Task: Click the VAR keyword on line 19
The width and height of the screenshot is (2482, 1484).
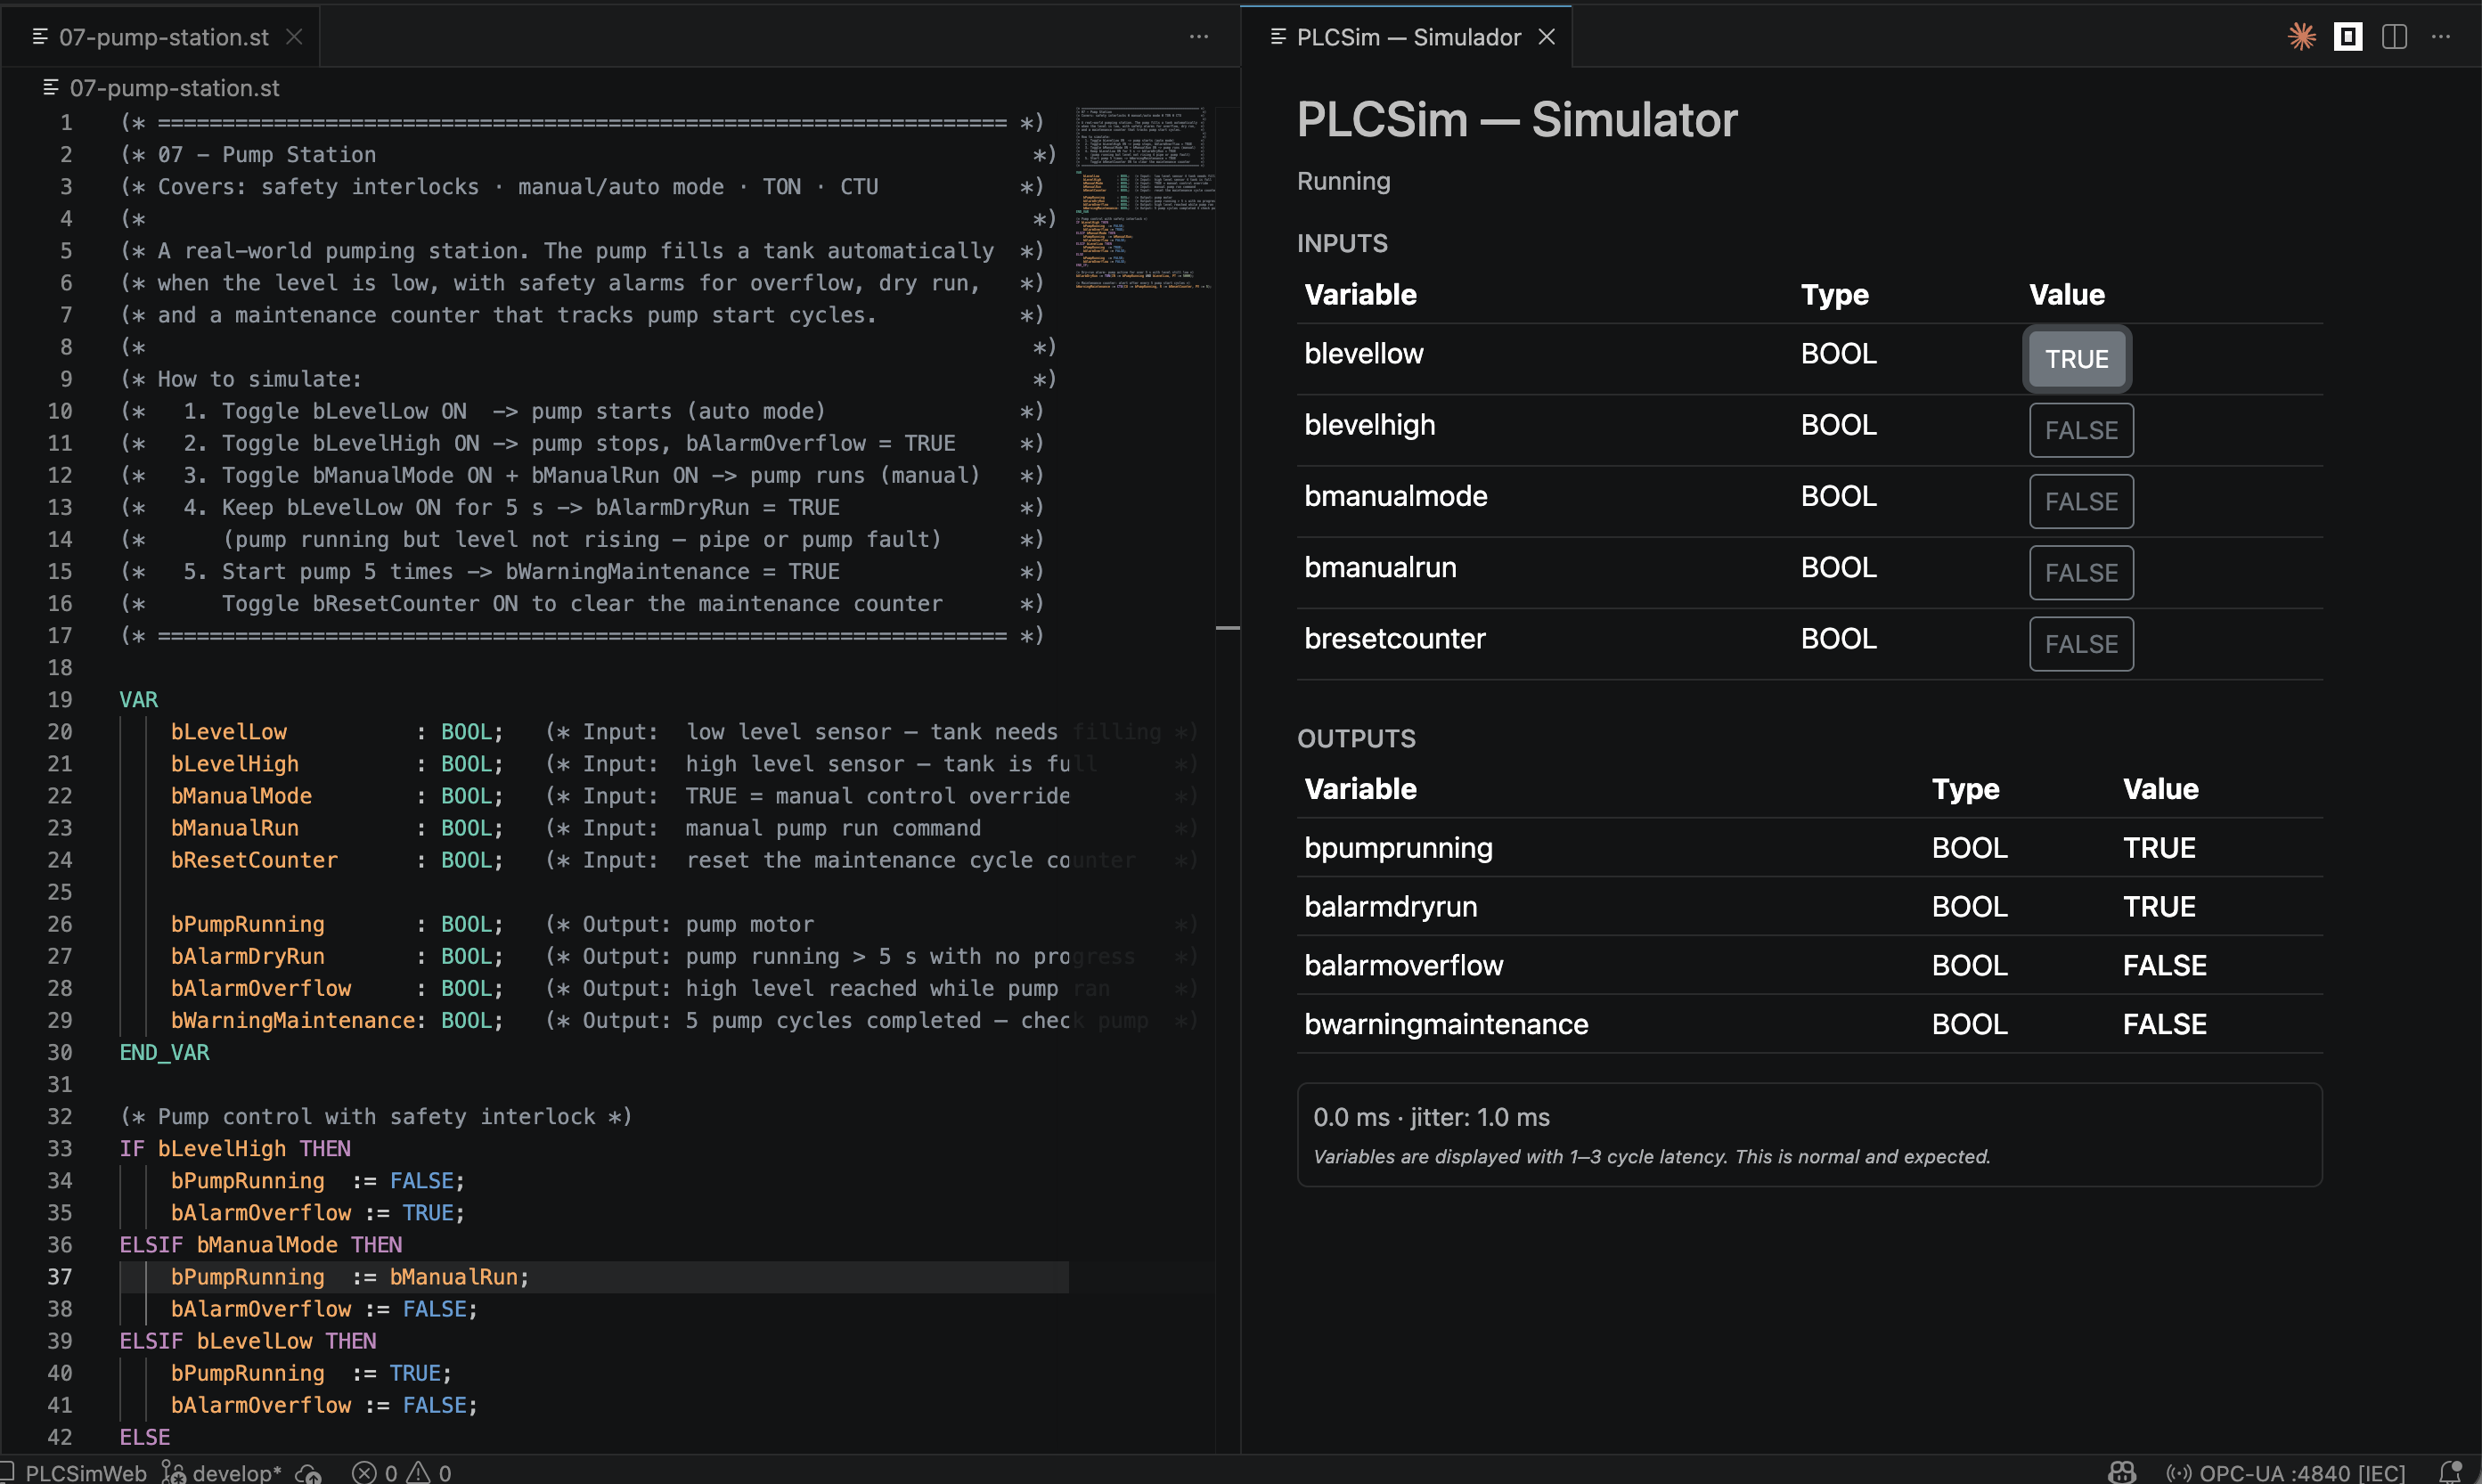Action: (x=138, y=700)
